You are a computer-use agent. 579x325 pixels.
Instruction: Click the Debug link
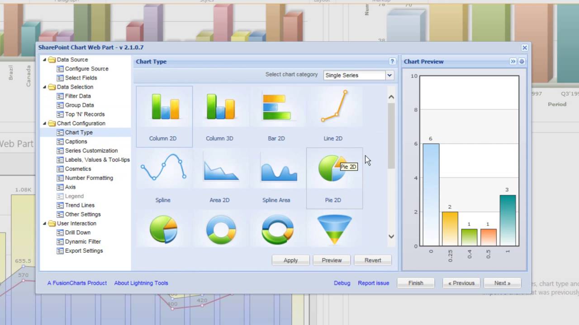[342, 283]
